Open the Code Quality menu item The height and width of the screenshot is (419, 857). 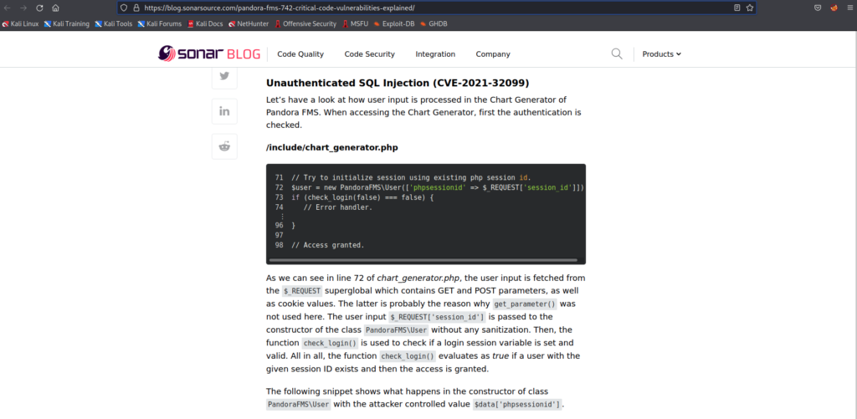coord(300,54)
